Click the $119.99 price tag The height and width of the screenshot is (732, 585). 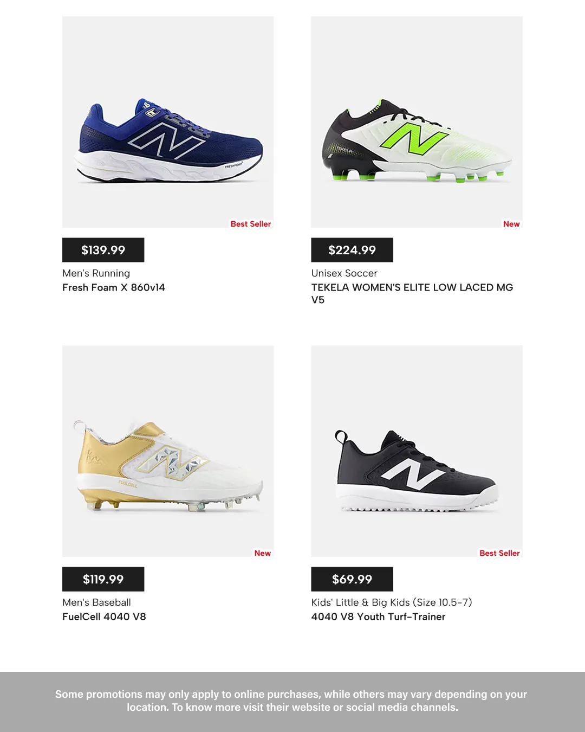[103, 579]
